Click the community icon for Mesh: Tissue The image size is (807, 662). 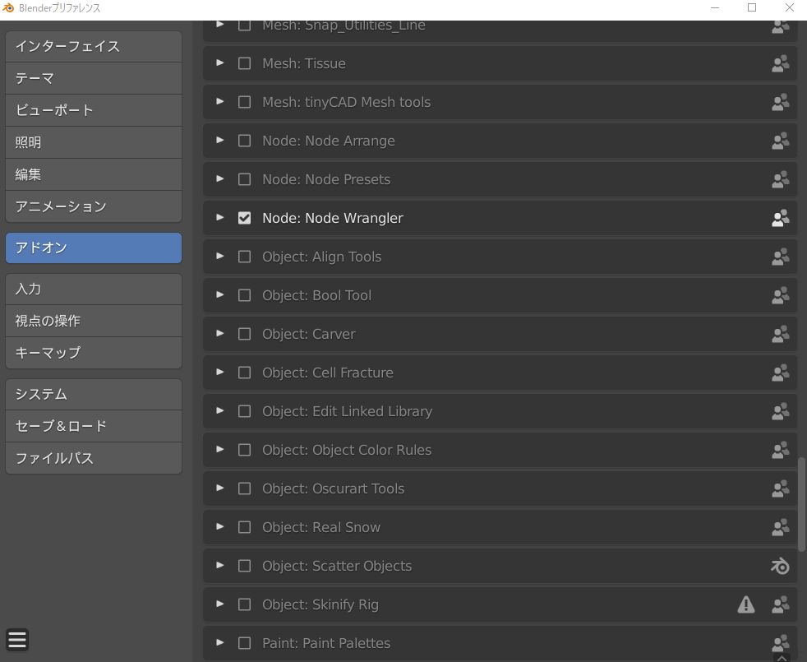pos(780,63)
